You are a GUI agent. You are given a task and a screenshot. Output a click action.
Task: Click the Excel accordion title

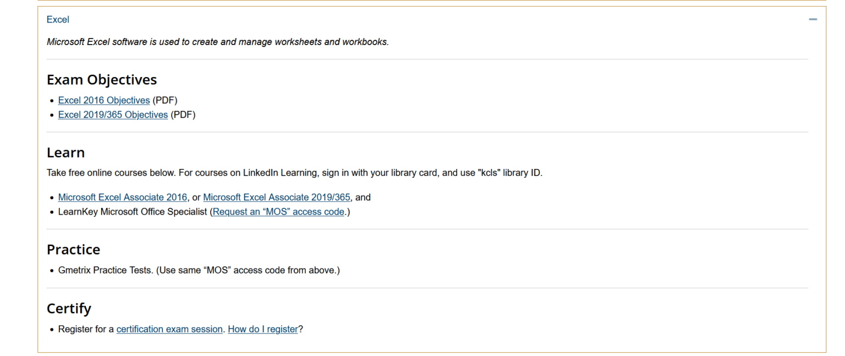click(58, 20)
